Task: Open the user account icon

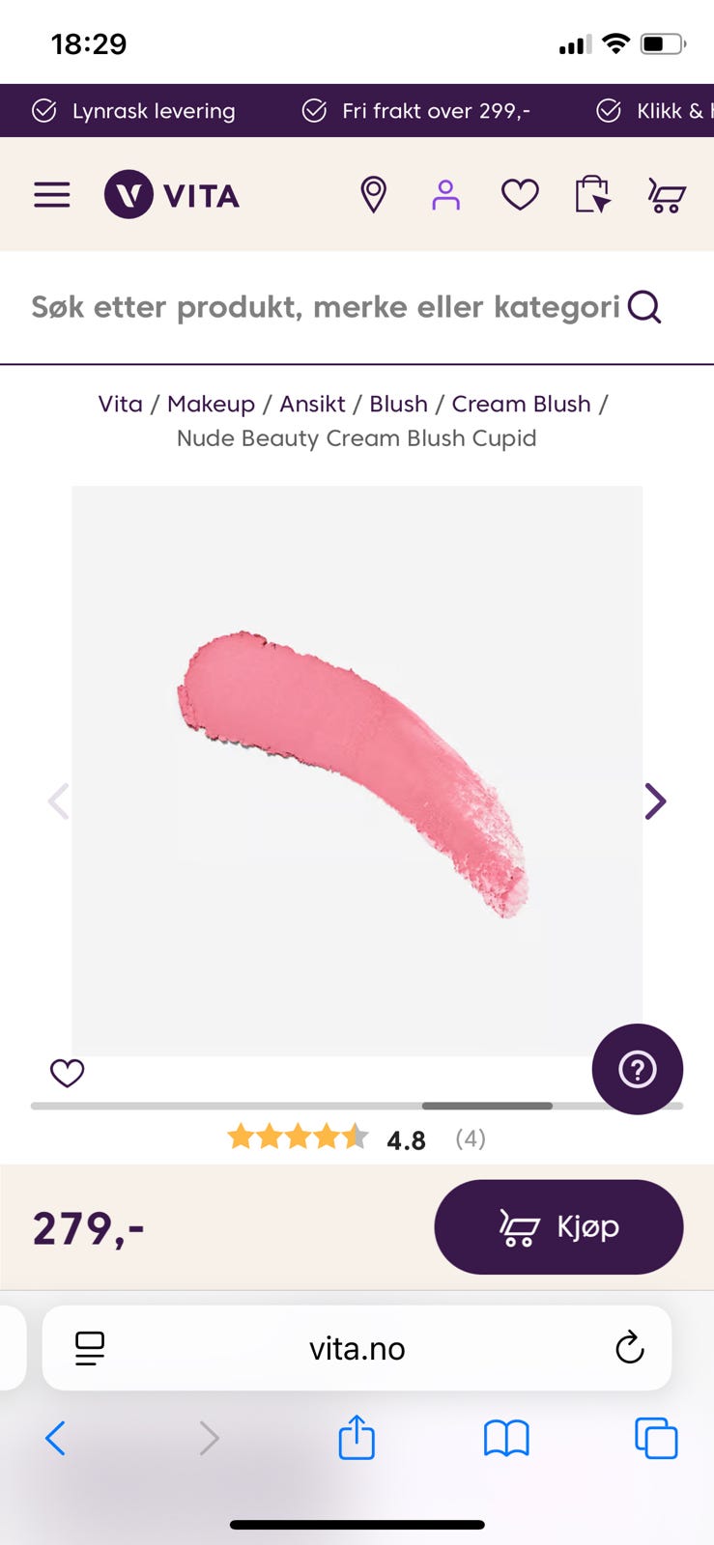Action: tap(445, 195)
